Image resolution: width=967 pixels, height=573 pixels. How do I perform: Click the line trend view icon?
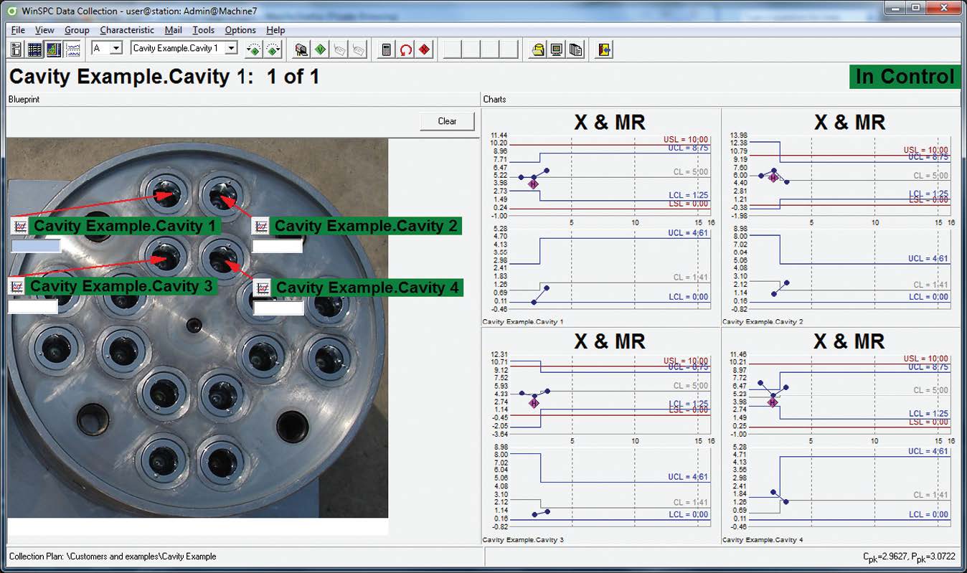(73, 49)
